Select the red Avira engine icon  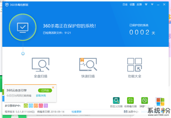pyautogui.click(x=41, y=106)
